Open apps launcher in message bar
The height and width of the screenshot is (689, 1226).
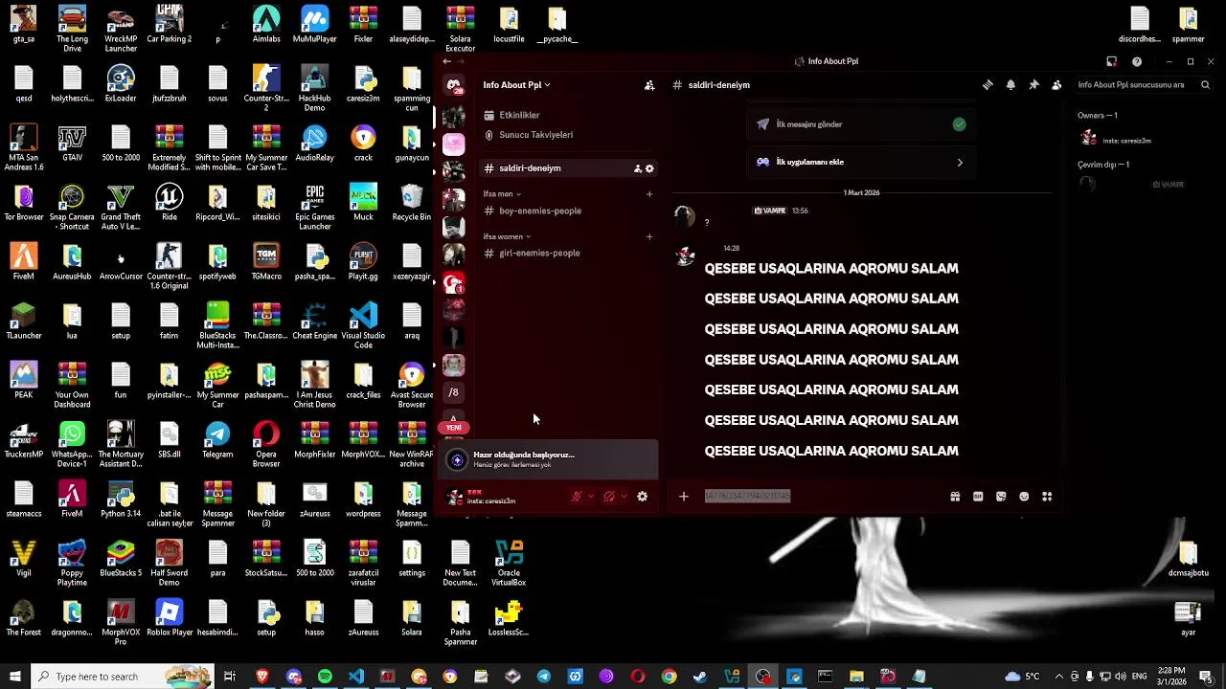[x=1047, y=497]
